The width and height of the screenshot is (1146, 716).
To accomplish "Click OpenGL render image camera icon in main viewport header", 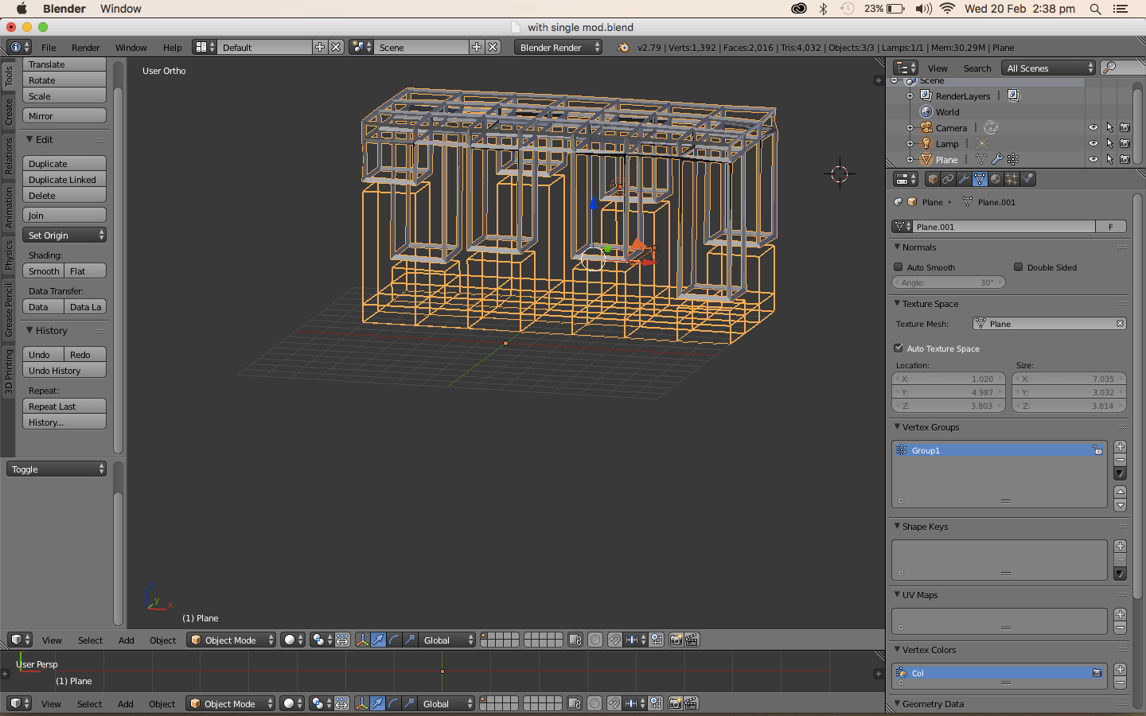I will (676, 640).
